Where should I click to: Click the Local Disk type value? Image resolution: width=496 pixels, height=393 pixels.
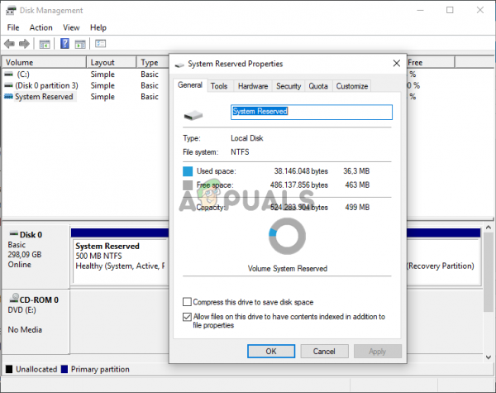[246, 138]
